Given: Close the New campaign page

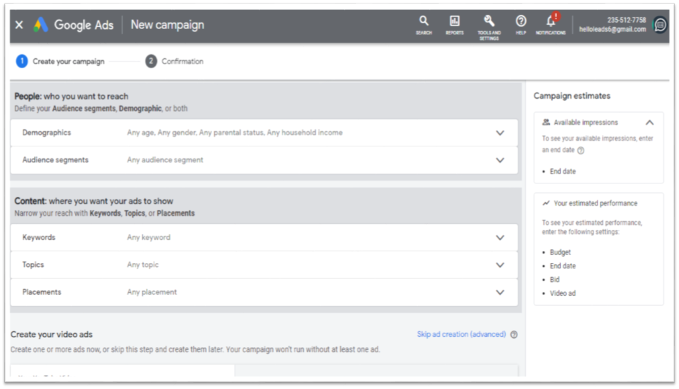Looking at the screenshot, I should 19,25.
